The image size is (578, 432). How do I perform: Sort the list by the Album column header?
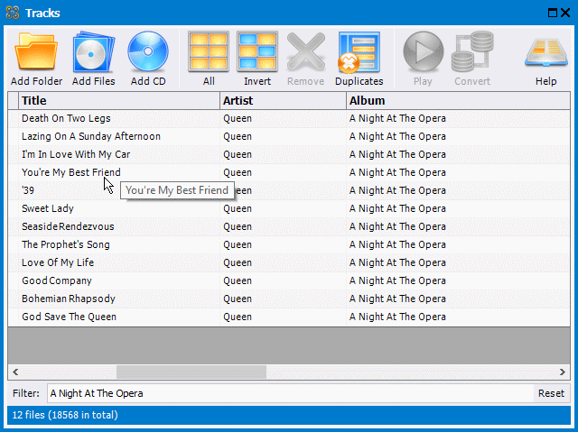pos(459,100)
